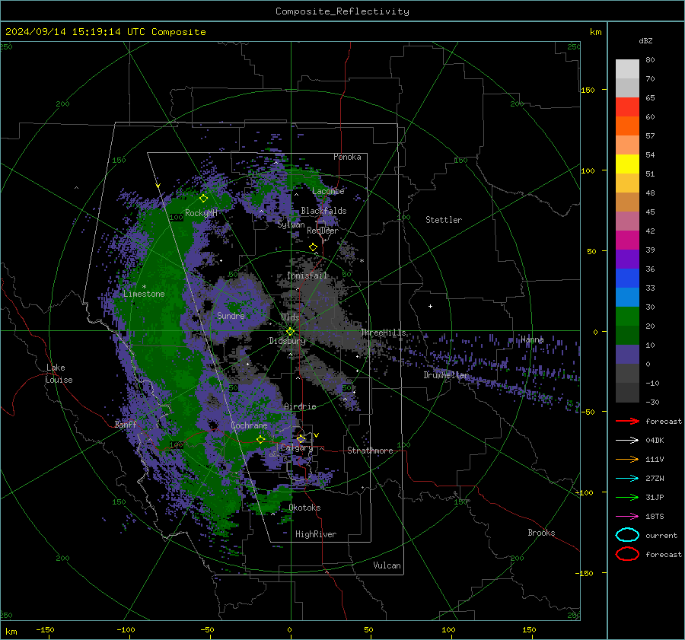Click the Banff label
This screenshot has width=685, height=640.
tap(126, 424)
